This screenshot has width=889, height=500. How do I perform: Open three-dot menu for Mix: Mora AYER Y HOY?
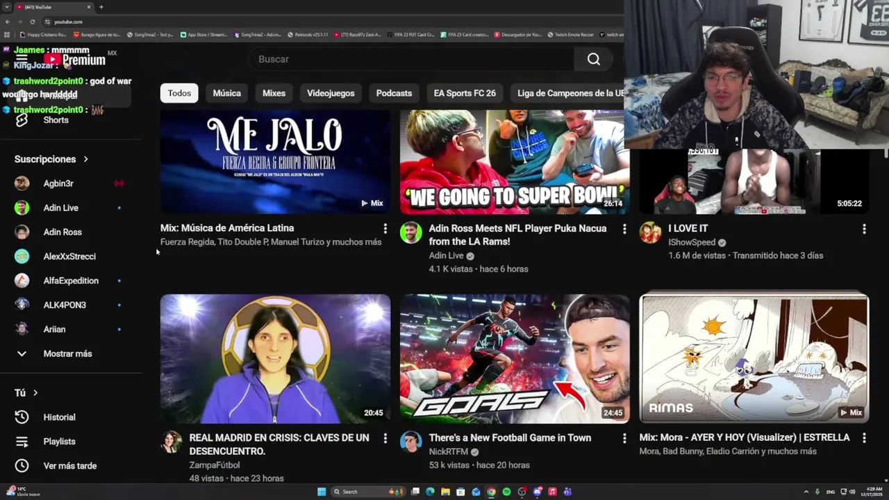[864, 438]
